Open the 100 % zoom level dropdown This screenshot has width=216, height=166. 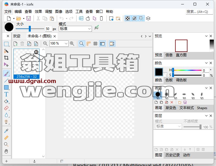[x=59, y=44]
